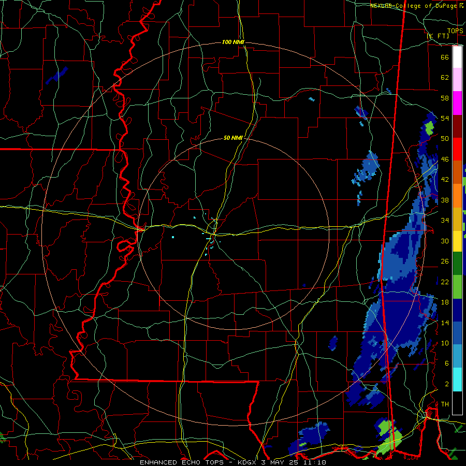466x466 pixels.
Task: Pick the cyan legend swatch
Action: pyautogui.click(x=457, y=380)
